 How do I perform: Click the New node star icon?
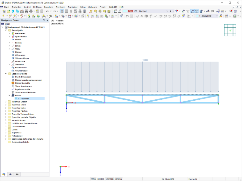pos(4,16)
